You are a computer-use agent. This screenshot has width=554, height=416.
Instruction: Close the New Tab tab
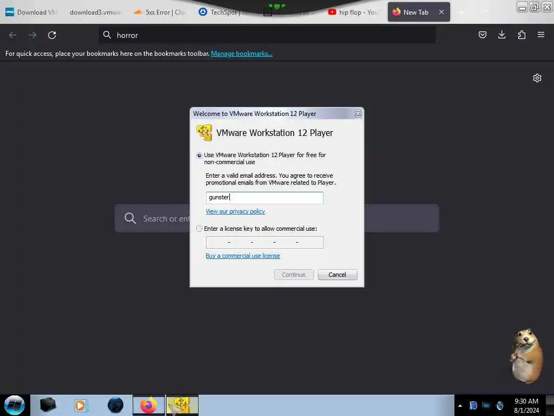[x=441, y=12]
